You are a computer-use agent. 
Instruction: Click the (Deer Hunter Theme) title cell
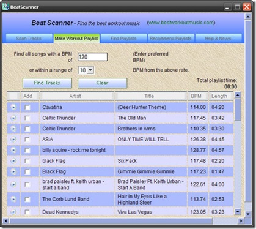tap(151, 107)
